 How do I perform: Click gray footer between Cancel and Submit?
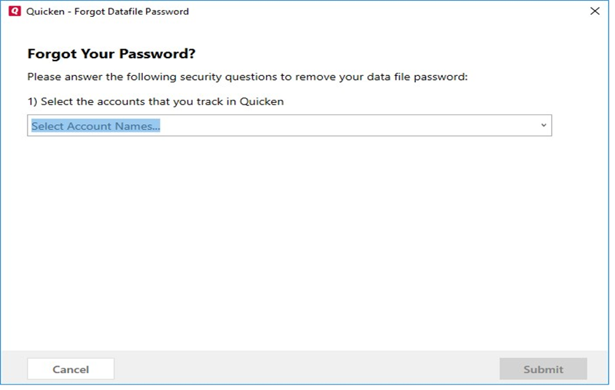tap(307, 369)
